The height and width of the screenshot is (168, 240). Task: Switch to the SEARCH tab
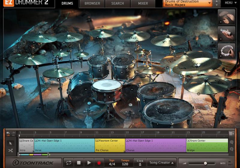coord(118,3)
